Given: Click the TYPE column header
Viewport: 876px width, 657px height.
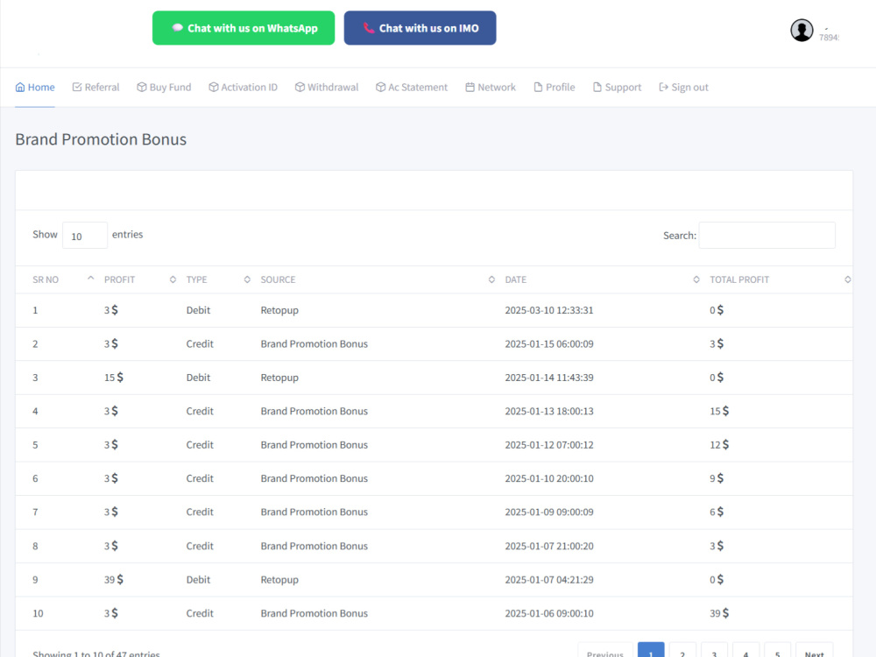Looking at the screenshot, I should pos(196,279).
